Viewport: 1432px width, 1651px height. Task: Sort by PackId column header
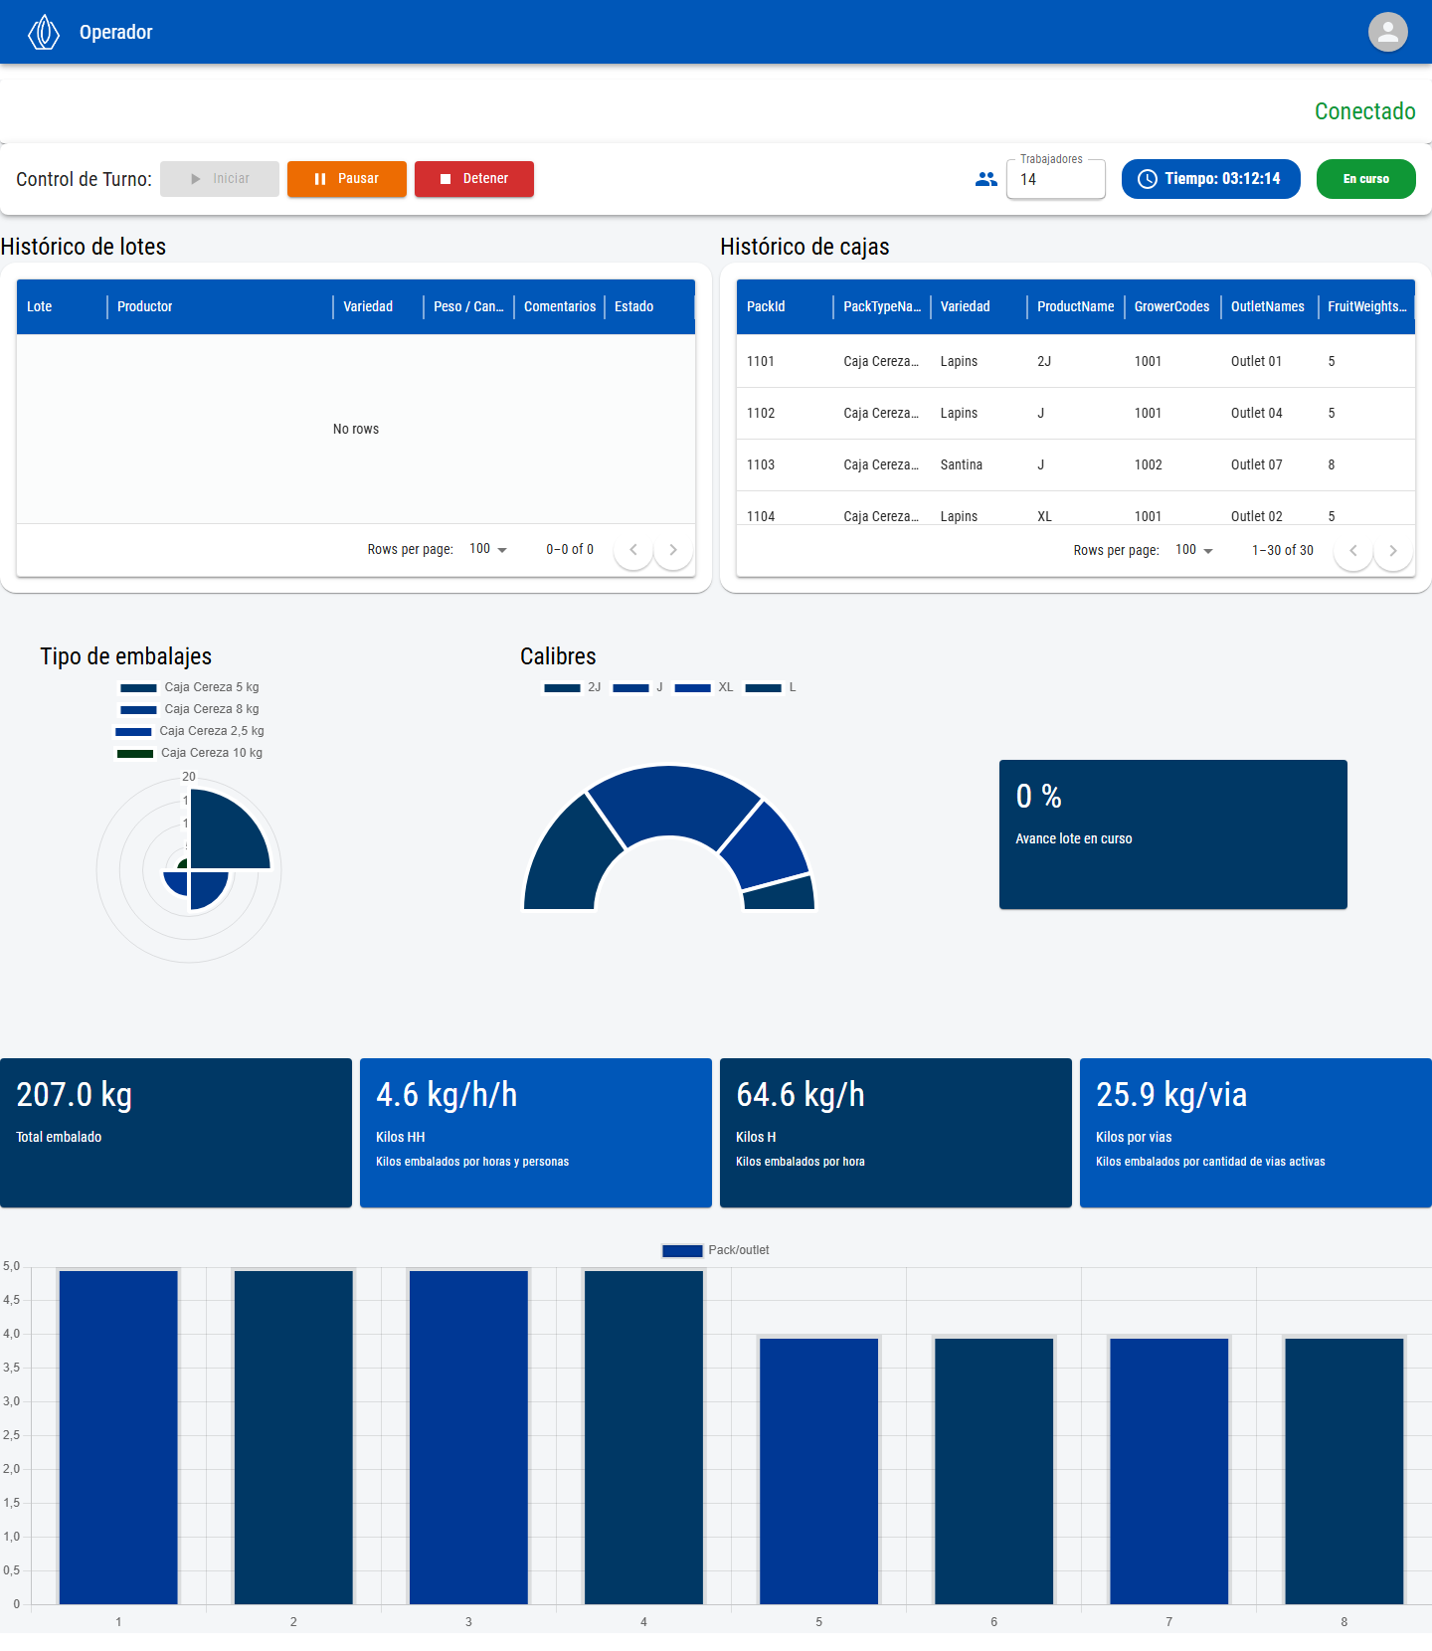pyautogui.click(x=785, y=306)
